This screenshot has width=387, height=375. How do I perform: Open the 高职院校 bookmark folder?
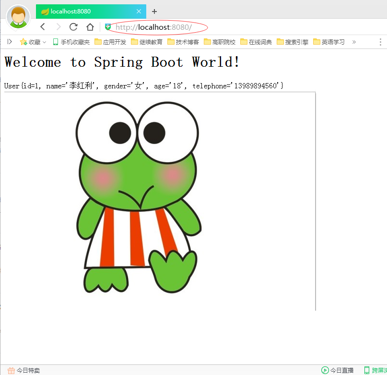[x=220, y=42]
